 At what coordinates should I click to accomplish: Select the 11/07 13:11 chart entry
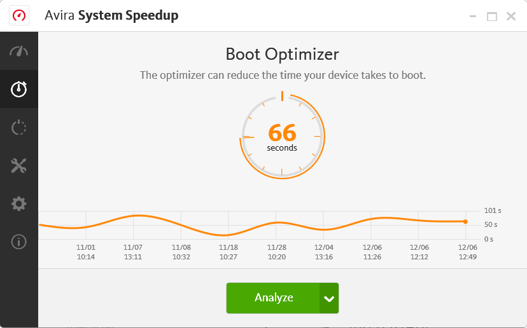tap(133, 252)
